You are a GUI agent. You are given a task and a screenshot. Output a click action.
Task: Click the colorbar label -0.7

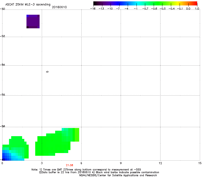point(145,9)
